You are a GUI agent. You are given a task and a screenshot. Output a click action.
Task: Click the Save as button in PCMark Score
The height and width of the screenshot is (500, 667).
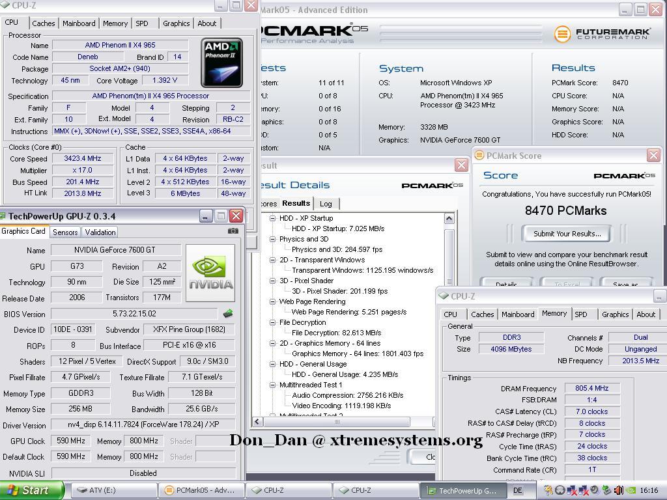coord(625,283)
